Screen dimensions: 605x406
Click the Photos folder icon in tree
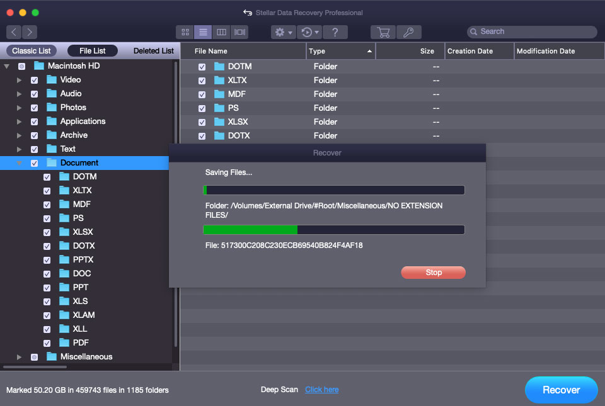pyautogui.click(x=52, y=108)
